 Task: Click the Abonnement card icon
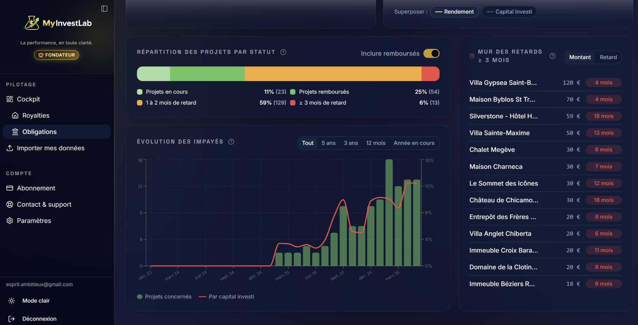pyautogui.click(x=10, y=188)
